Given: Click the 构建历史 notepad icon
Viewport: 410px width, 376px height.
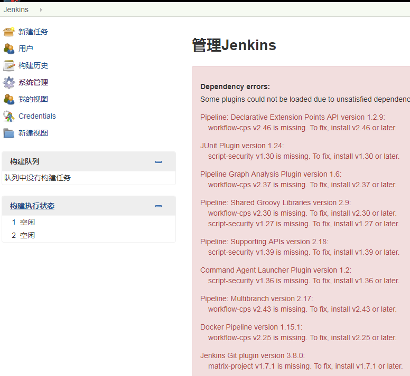Looking at the screenshot, I should coord(9,65).
